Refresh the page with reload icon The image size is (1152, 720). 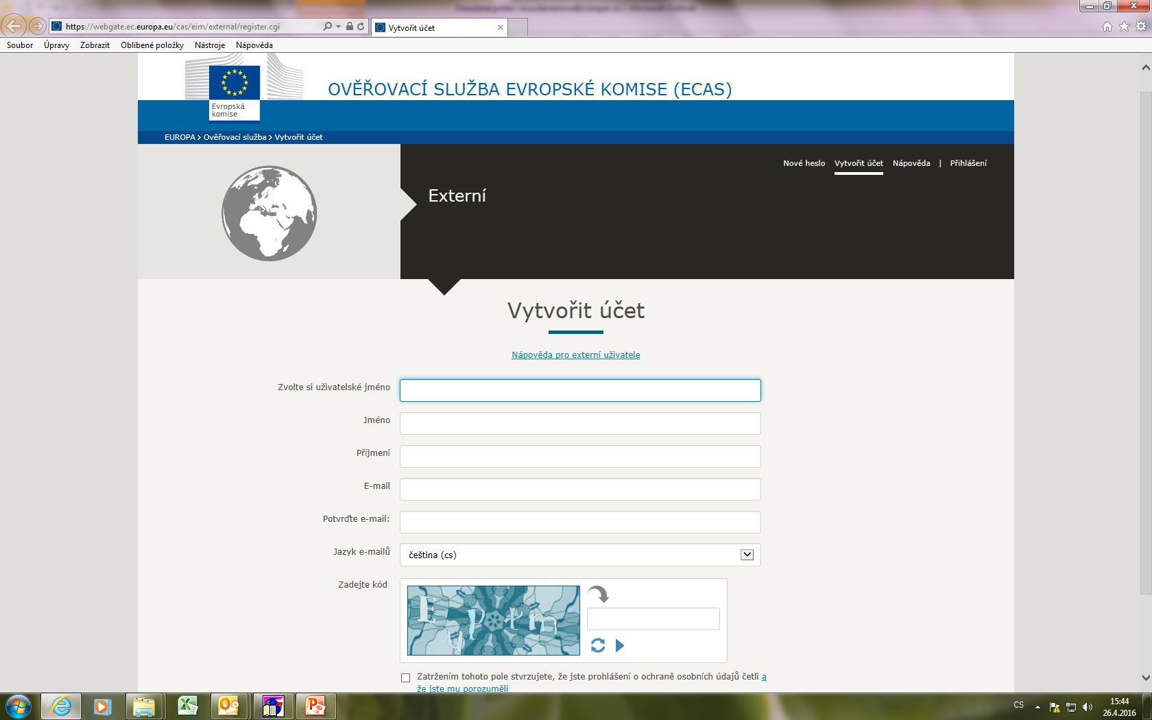click(361, 27)
